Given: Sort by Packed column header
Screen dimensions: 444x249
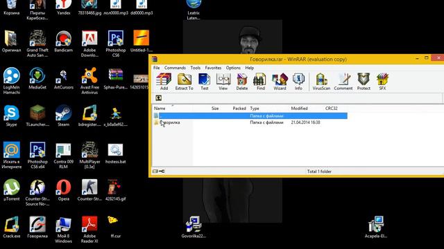Looking at the screenshot, I should (x=239, y=109).
